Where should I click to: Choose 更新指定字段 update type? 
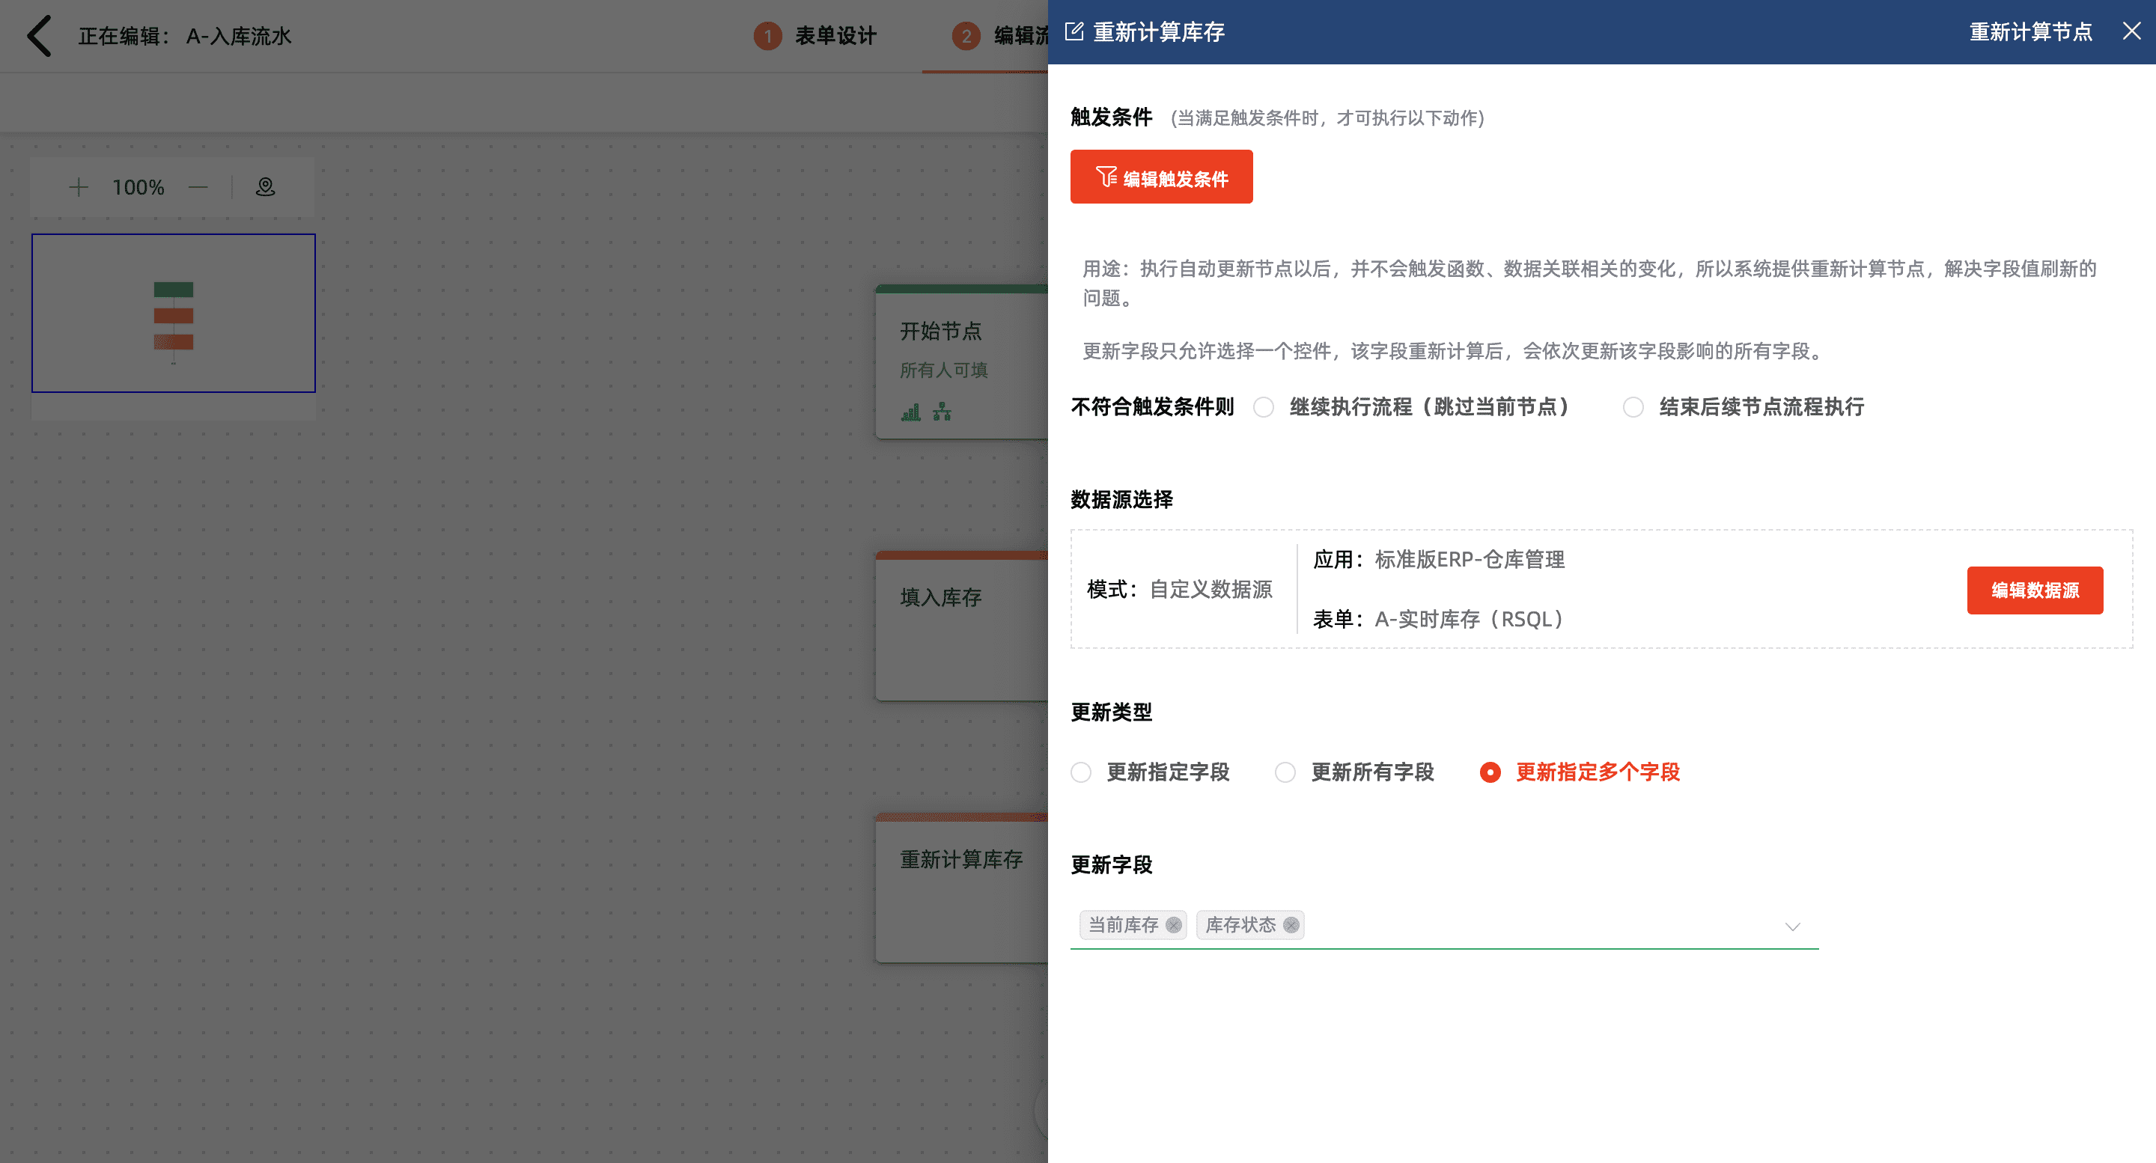[x=1081, y=772]
